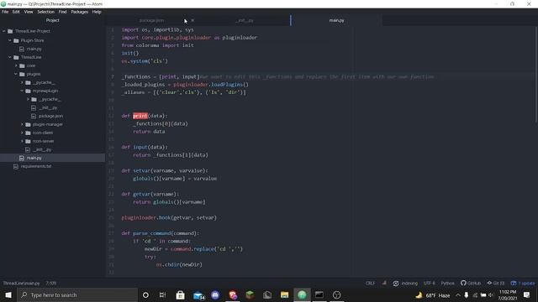
Task: Open Mail app from taskbar
Action: 198,294
